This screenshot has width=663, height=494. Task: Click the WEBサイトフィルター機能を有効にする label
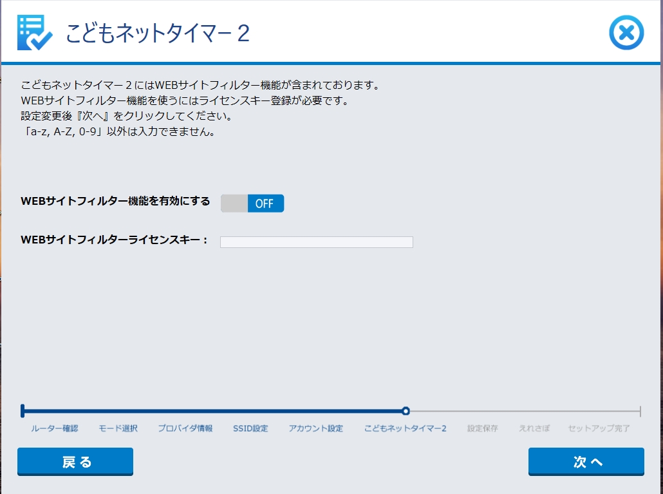[x=115, y=201]
